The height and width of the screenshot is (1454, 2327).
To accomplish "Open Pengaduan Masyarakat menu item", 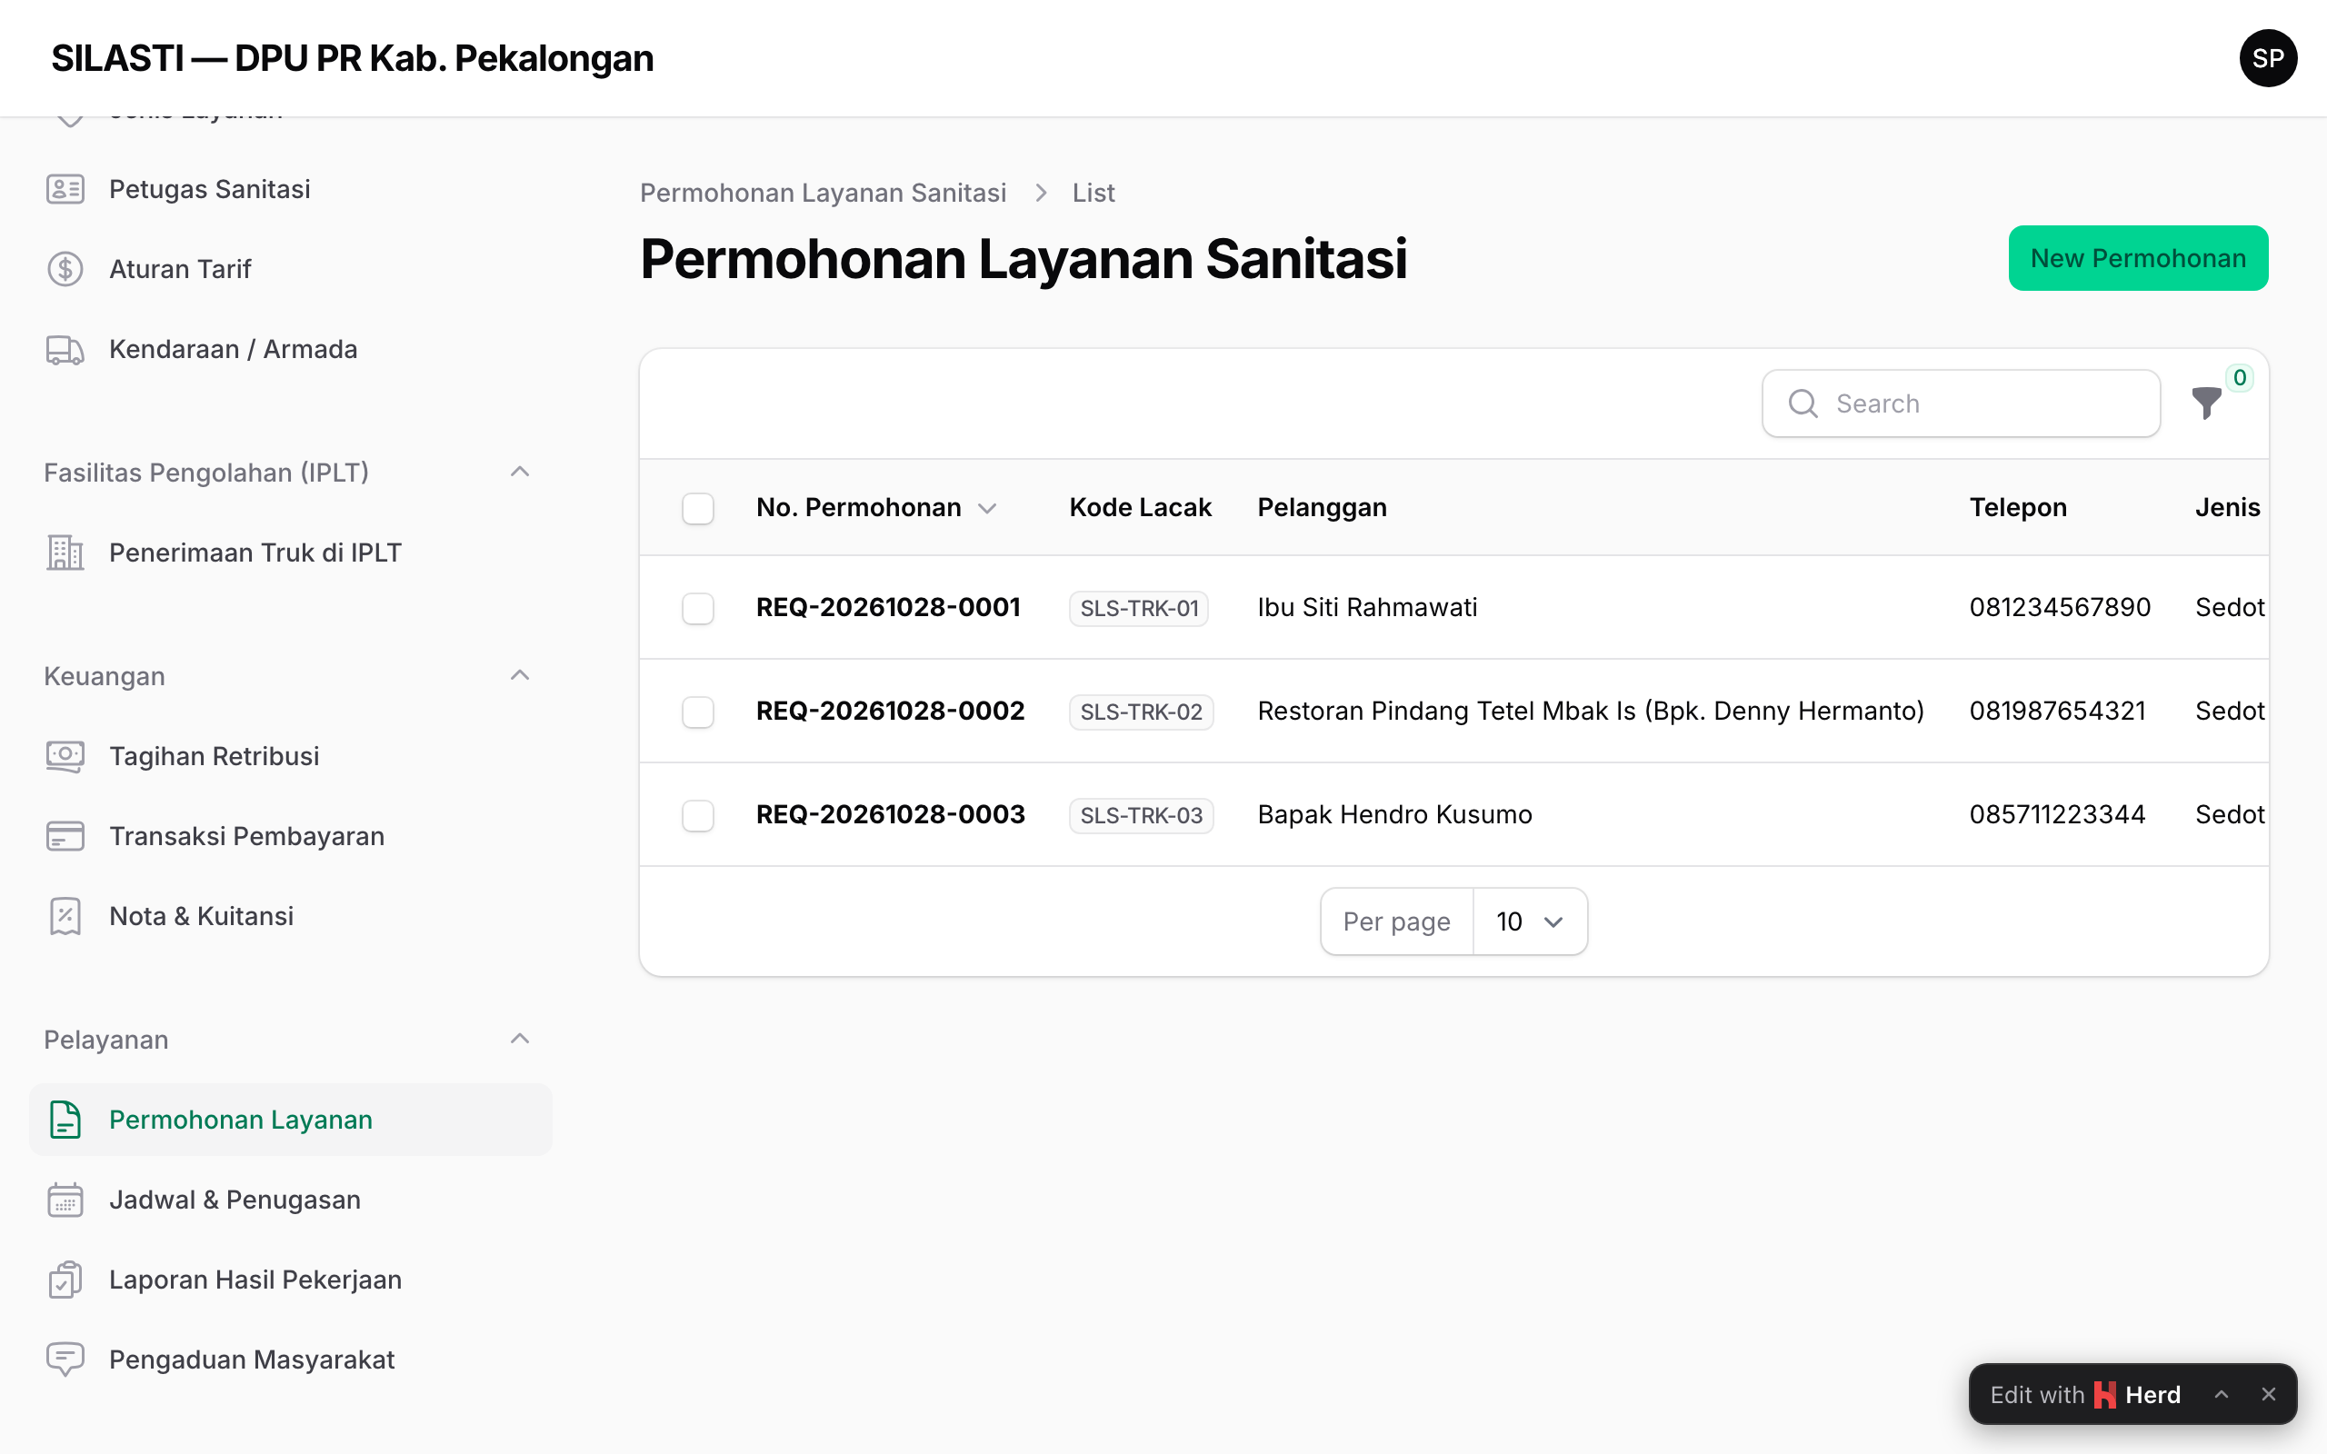I will point(290,1359).
